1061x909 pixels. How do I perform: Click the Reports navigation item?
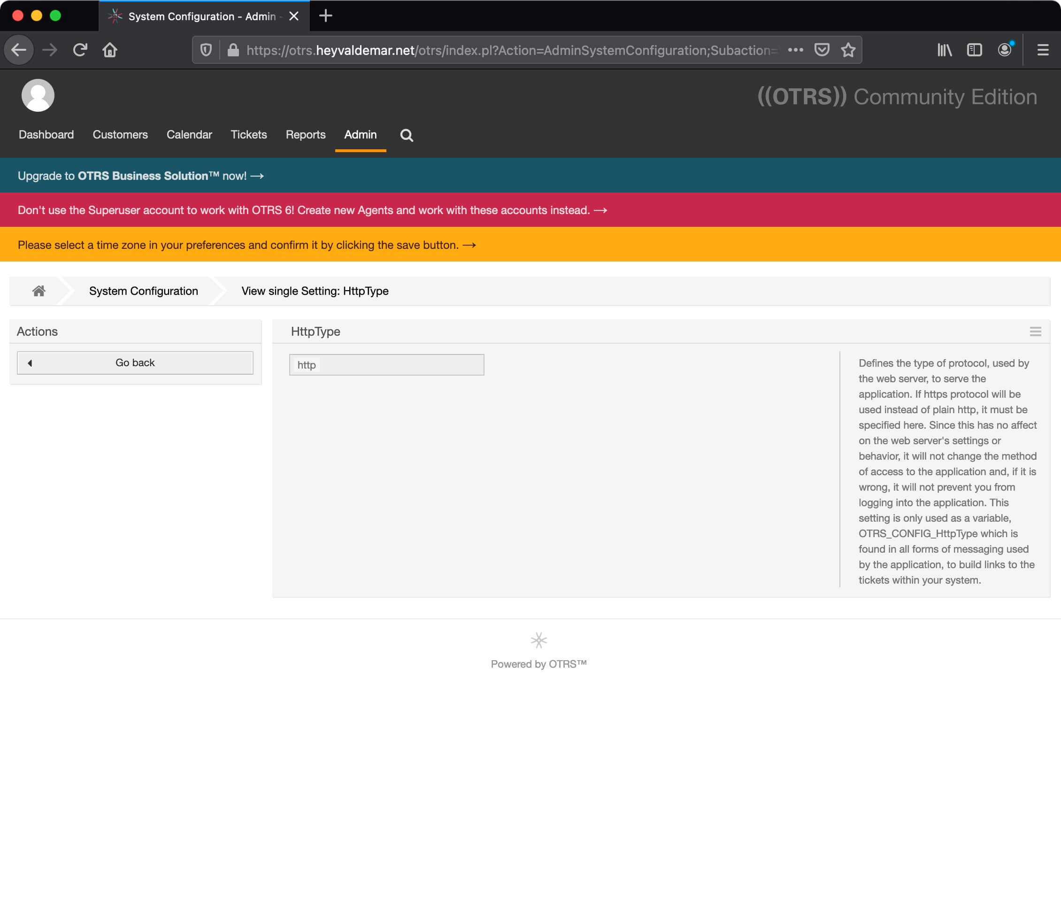pyautogui.click(x=306, y=134)
